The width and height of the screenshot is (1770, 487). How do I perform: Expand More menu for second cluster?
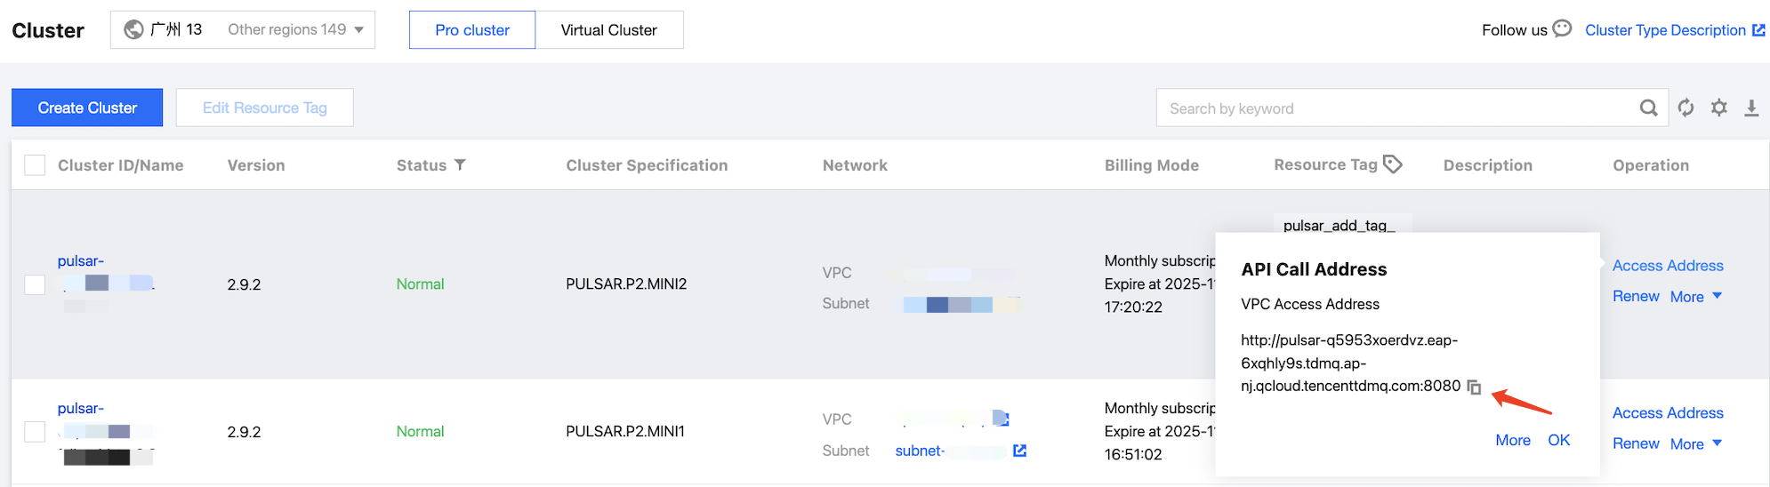[1695, 444]
